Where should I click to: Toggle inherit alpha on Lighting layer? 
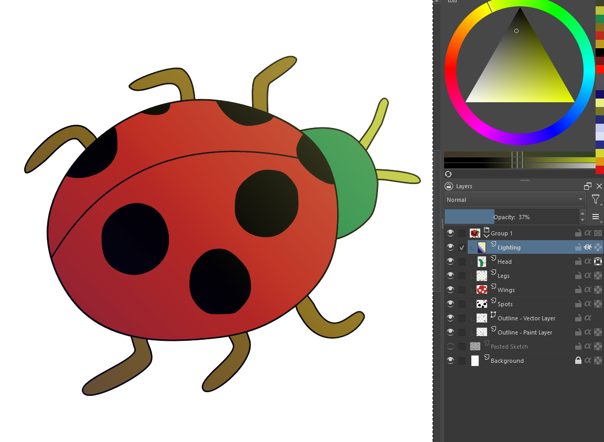[588, 247]
